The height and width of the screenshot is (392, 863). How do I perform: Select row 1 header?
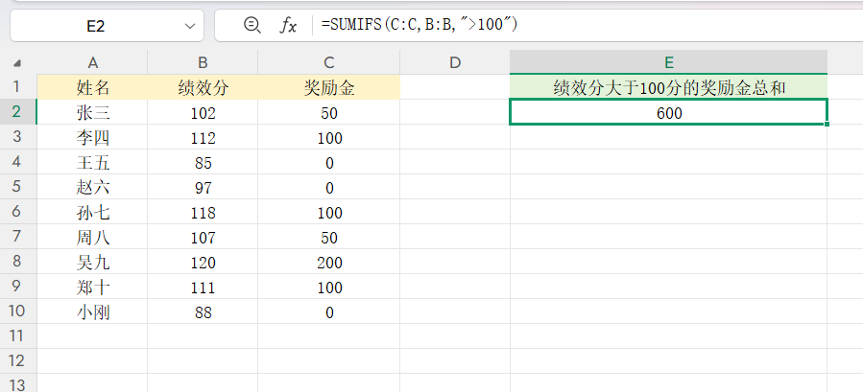click(x=18, y=87)
